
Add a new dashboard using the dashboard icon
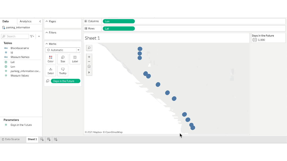(x=49, y=139)
